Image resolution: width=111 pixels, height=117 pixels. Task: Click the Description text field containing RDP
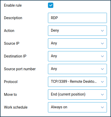(x=77, y=18)
